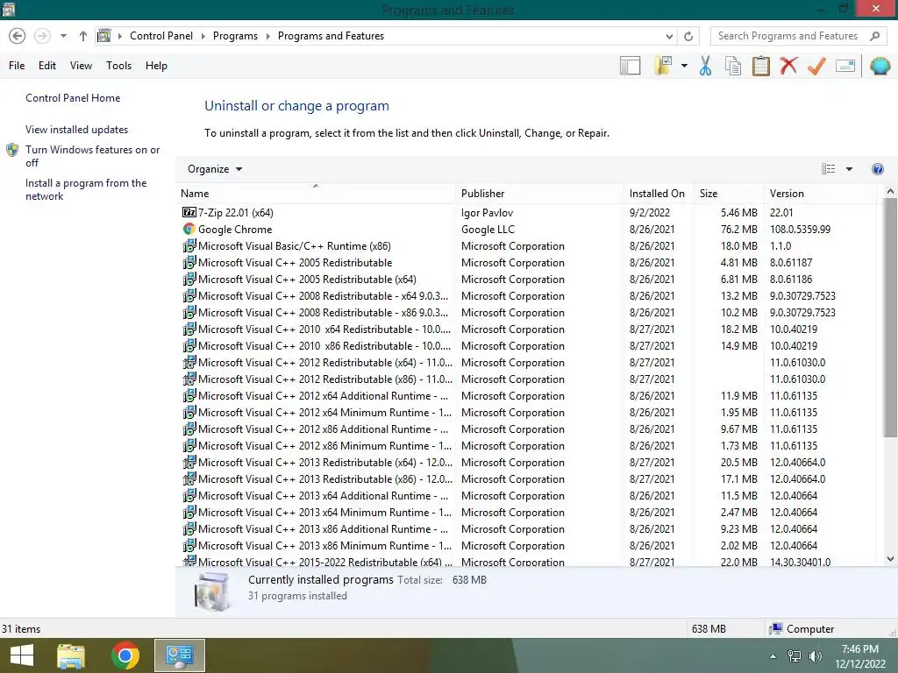This screenshot has height=673, width=898.
Task: Click the vertical scrollbar thumb
Action: [890, 318]
